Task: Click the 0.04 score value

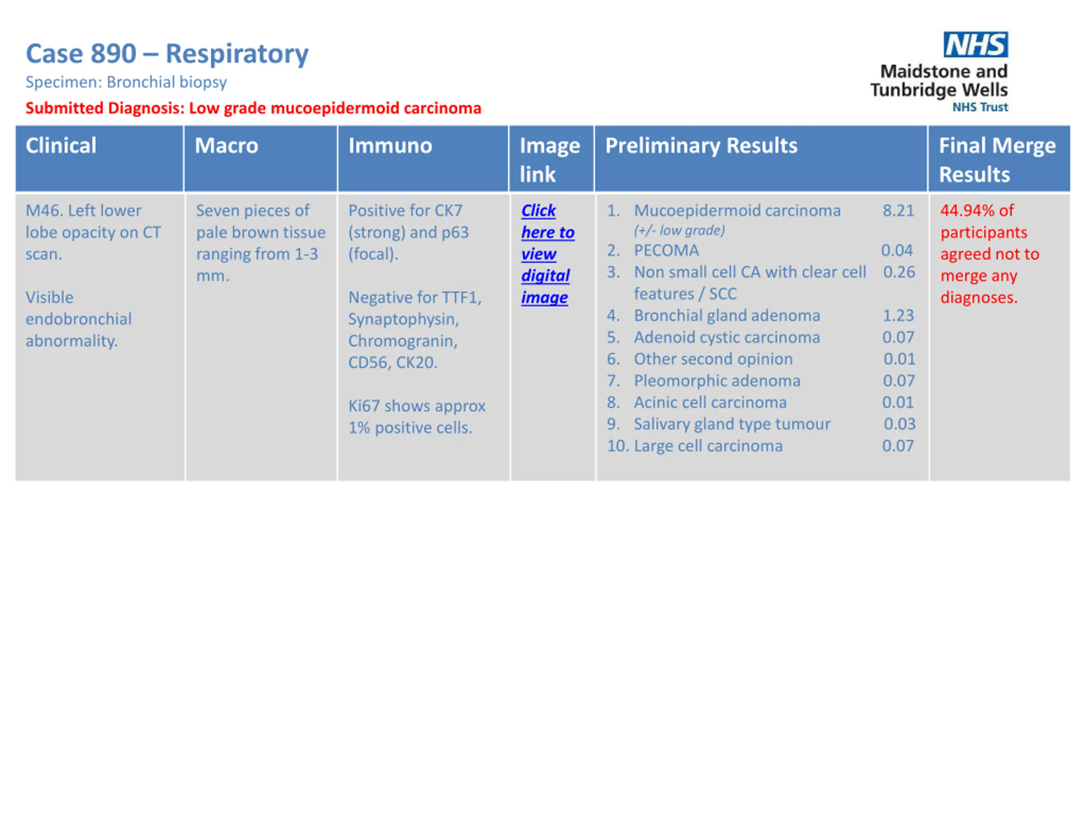Action: (897, 251)
